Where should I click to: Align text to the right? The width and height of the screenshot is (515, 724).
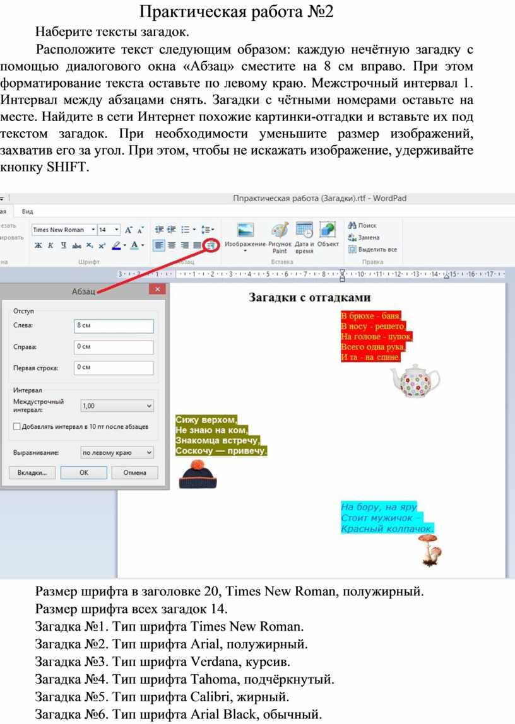pos(184,245)
